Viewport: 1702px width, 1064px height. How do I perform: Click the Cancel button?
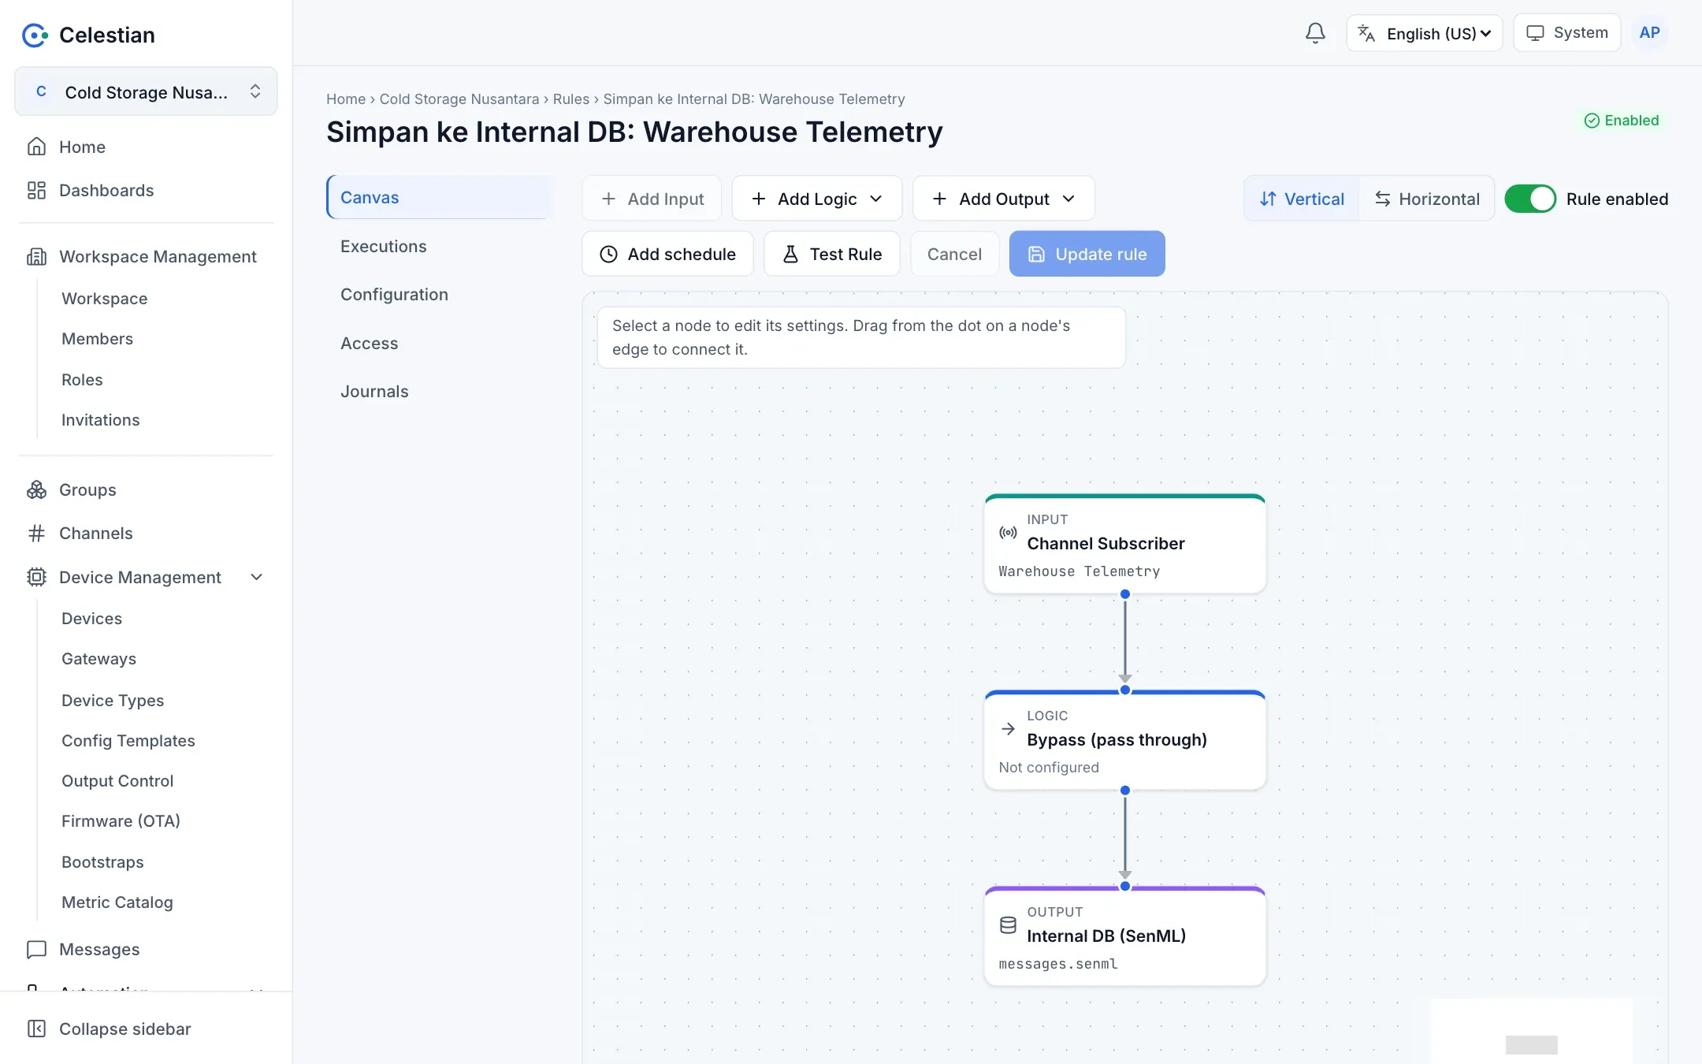pos(954,254)
